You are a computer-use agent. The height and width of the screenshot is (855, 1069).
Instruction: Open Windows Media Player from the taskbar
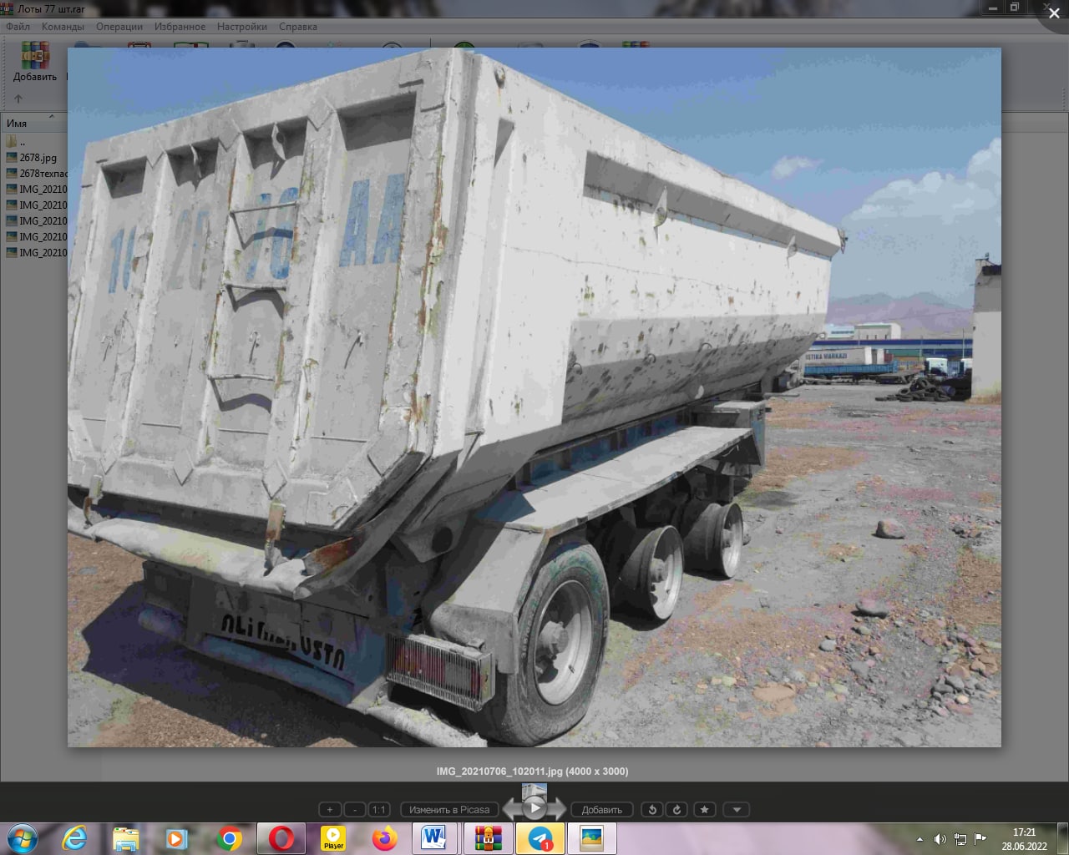176,838
